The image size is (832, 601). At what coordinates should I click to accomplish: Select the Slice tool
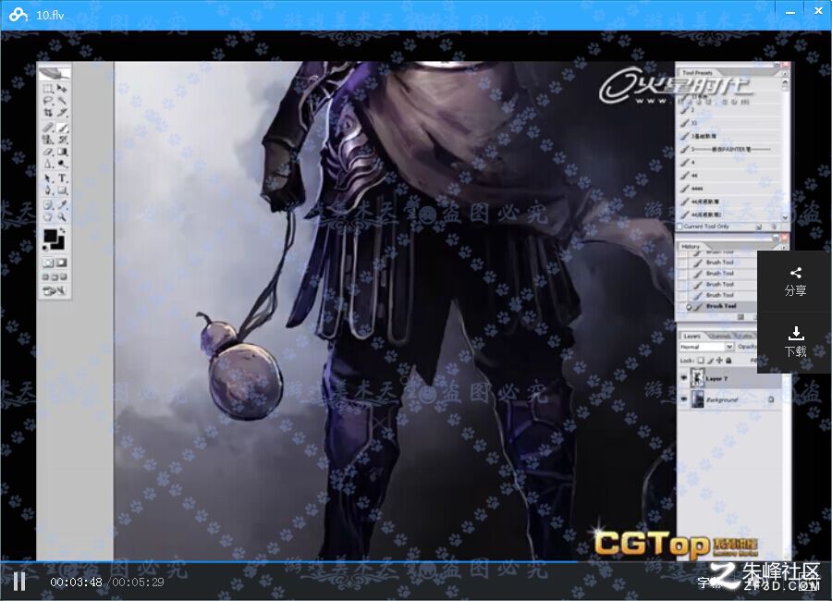click(x=62, y=112)
